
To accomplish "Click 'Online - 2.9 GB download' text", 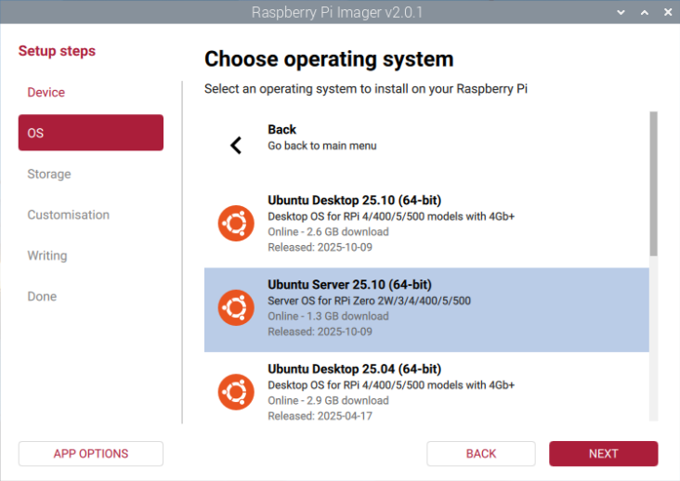I will coord(328,400).
